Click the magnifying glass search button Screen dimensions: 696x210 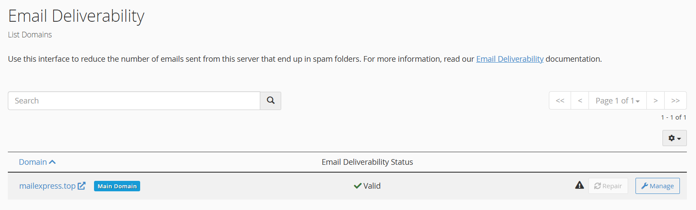tap(270, 100)
